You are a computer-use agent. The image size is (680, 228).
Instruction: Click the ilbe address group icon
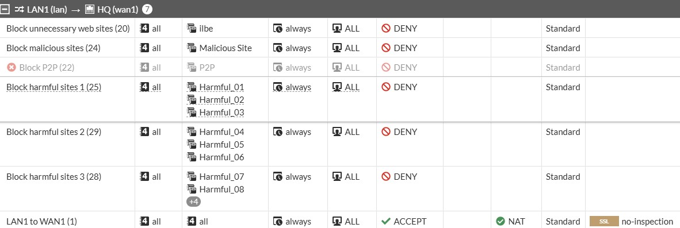coord(191,29)
